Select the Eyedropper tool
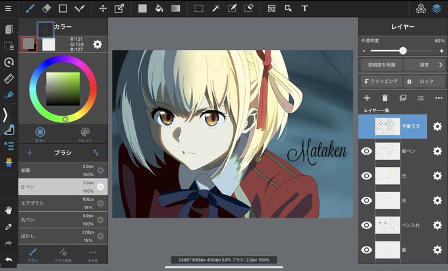Viewport: 448px width, 271px height. [9, 227]
